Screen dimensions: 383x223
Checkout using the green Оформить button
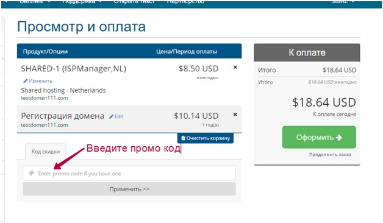[319, 137]
